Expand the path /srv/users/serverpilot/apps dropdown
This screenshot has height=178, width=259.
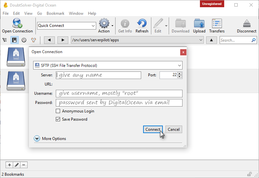coord(201,40)
